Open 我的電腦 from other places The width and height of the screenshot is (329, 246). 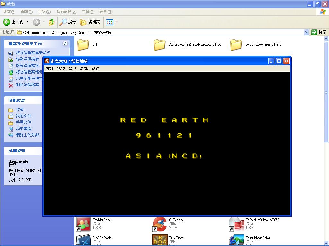[x=23, y=129]
